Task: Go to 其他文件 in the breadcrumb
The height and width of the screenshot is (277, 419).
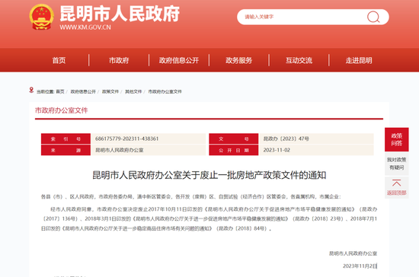Action: (x=133, y=91)
